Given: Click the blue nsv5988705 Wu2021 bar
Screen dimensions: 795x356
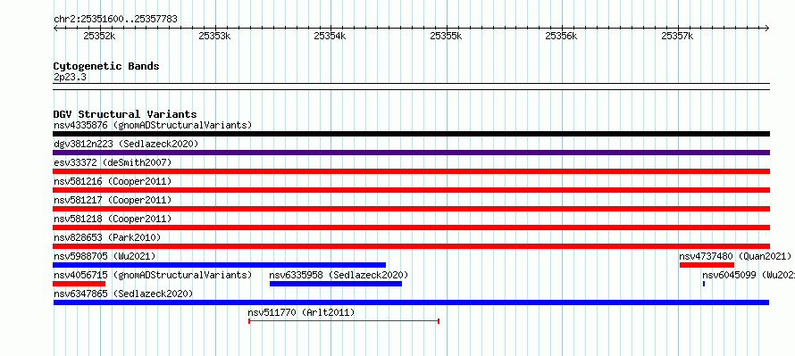Looking at the screenshot, I should [220, 265].
